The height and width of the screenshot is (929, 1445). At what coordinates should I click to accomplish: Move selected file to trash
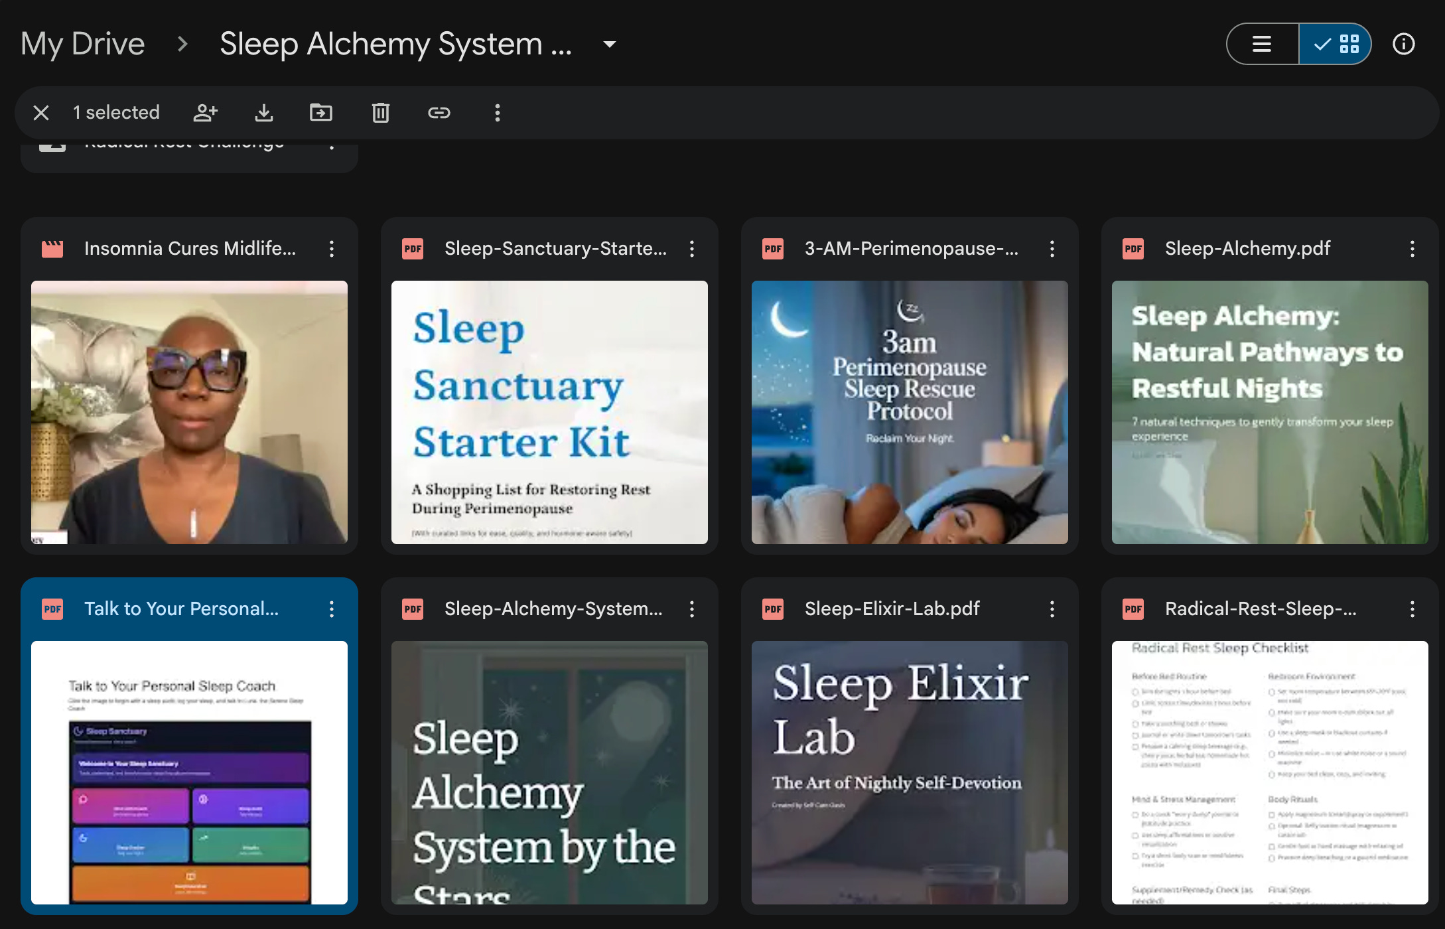[x=380, y=113]
